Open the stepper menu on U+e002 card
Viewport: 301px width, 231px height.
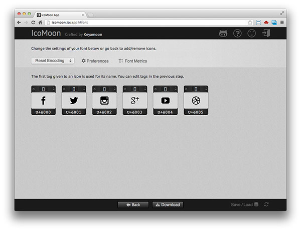point(114,89)
